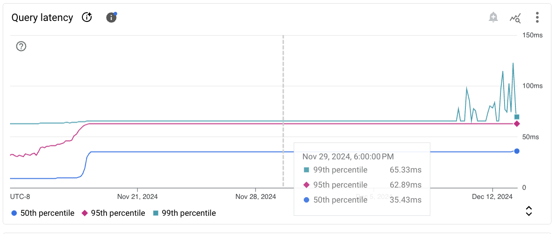The width and height of the screenshot is (556, 234).
Task: Click the 35.43ms value in the tooltip
Action: click(x=405, y=200)
